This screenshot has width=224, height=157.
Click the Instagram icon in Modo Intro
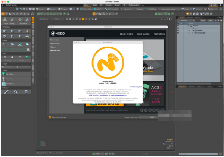click(146, 110)
